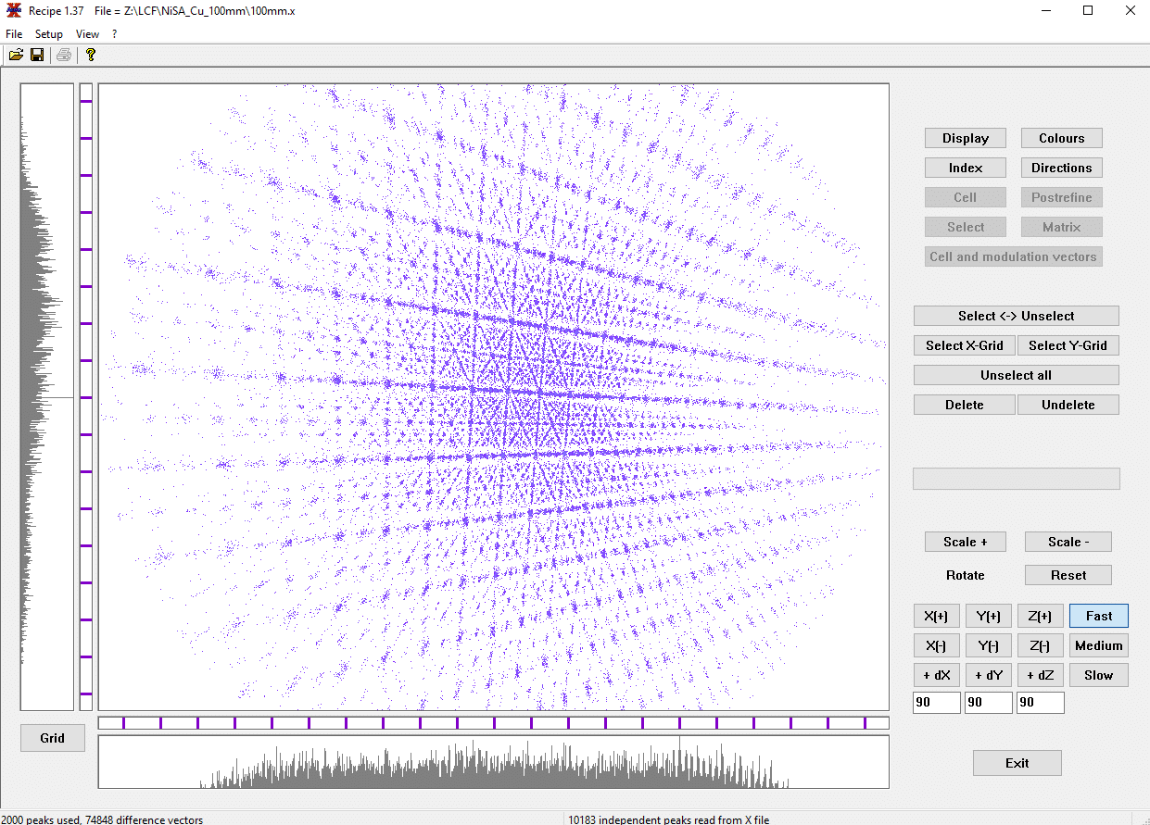The width and height of the screenshot is (1150, 825).
Task: Increase scale with Scale +
Action: pyautogui.click(x=965, y=541)
